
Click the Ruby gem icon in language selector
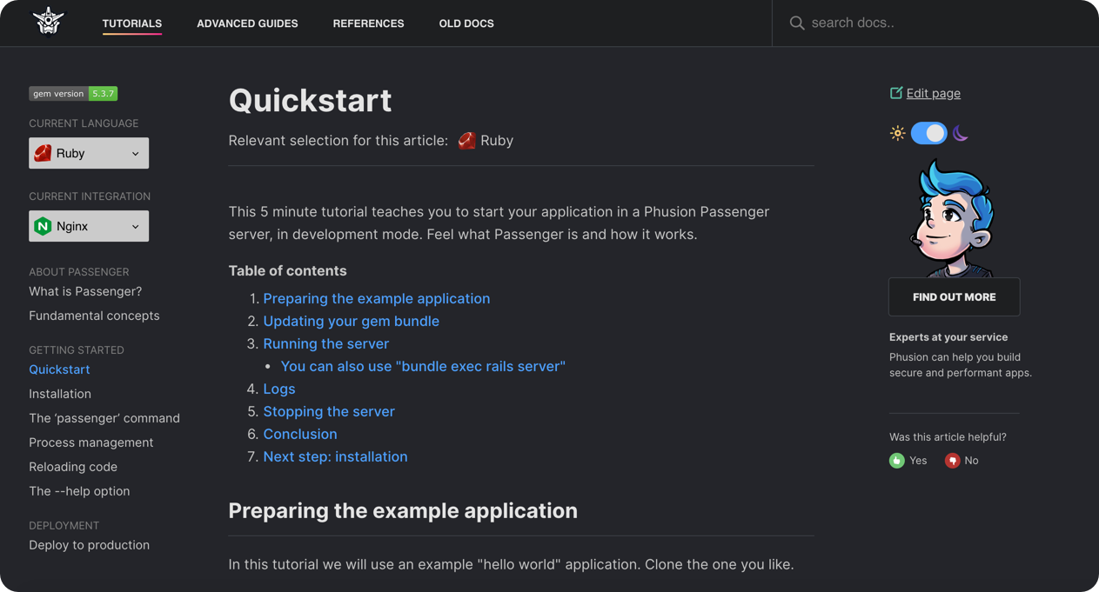pos(43,153)
